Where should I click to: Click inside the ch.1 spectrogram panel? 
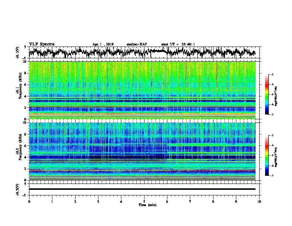142,90
